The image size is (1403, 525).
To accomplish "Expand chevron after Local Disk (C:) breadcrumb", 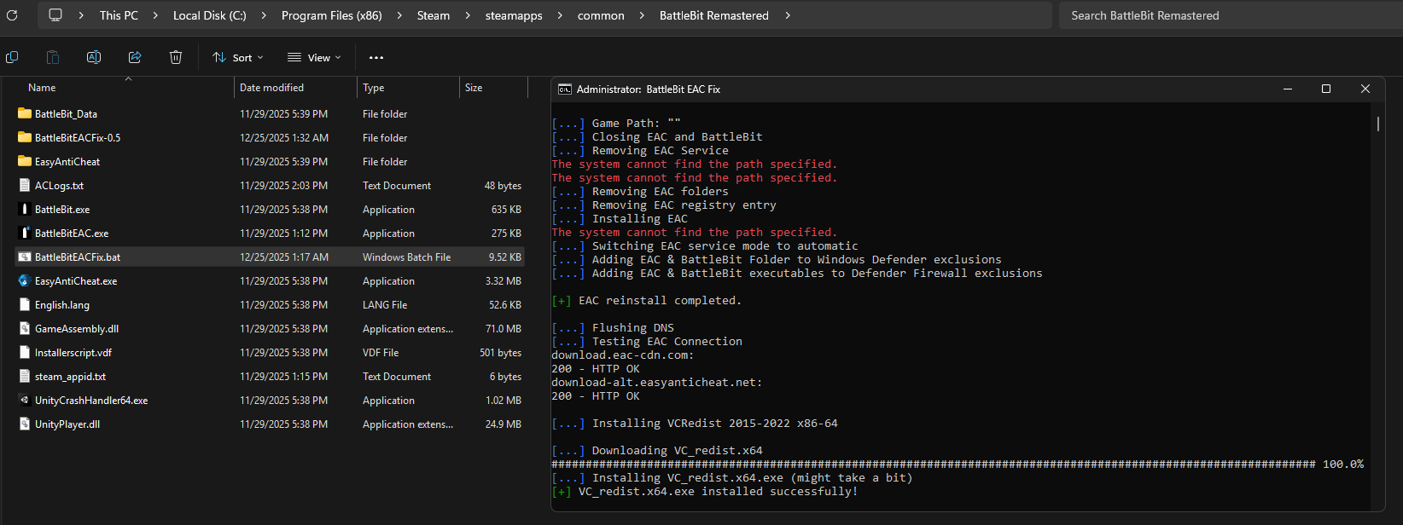I will click(x=264, y=15).
